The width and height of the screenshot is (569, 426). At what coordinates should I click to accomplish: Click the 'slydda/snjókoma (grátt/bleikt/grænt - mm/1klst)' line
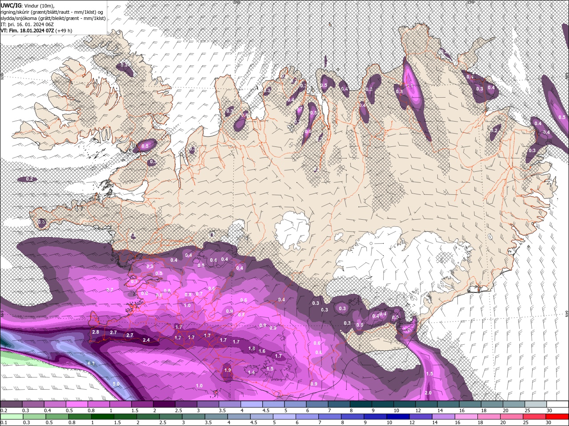[x=53, y=18]
